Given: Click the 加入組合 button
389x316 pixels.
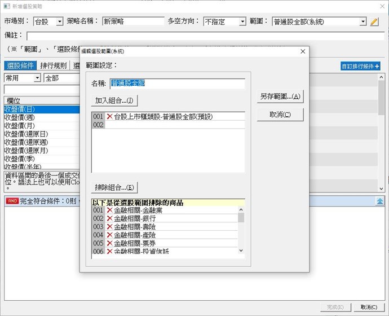Looking at the screenshot, I should coord(114,101).
